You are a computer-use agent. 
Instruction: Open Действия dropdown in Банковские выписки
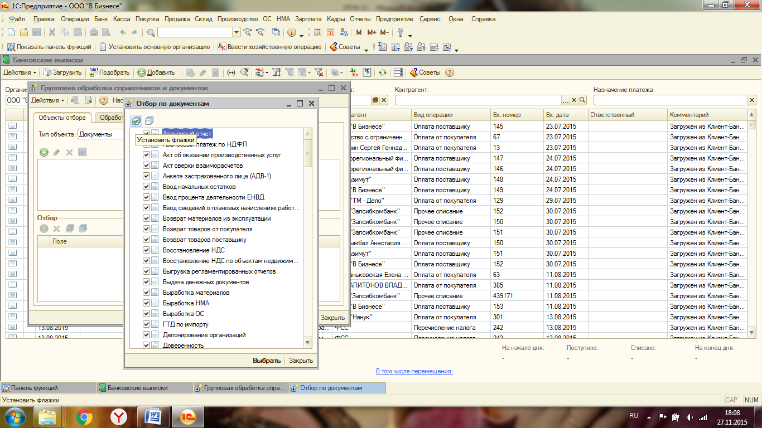pyautogui.click(x=20, y=72)
